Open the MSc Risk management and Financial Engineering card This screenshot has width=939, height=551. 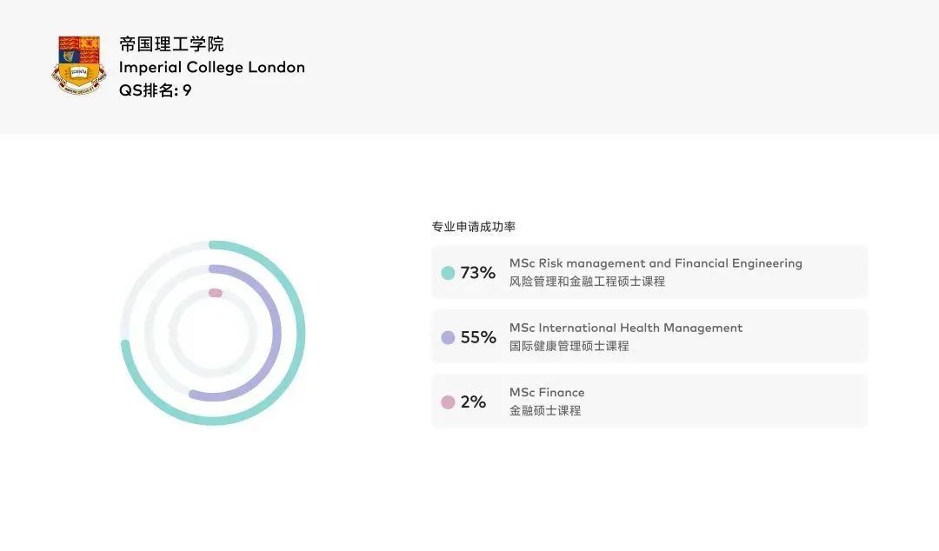[649, 272]
